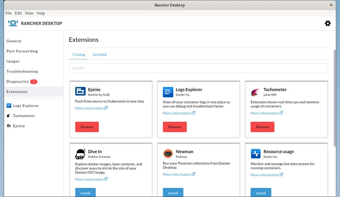
Task: Click Tachometer icon in sidebar
Action: (x=9, y=116)
